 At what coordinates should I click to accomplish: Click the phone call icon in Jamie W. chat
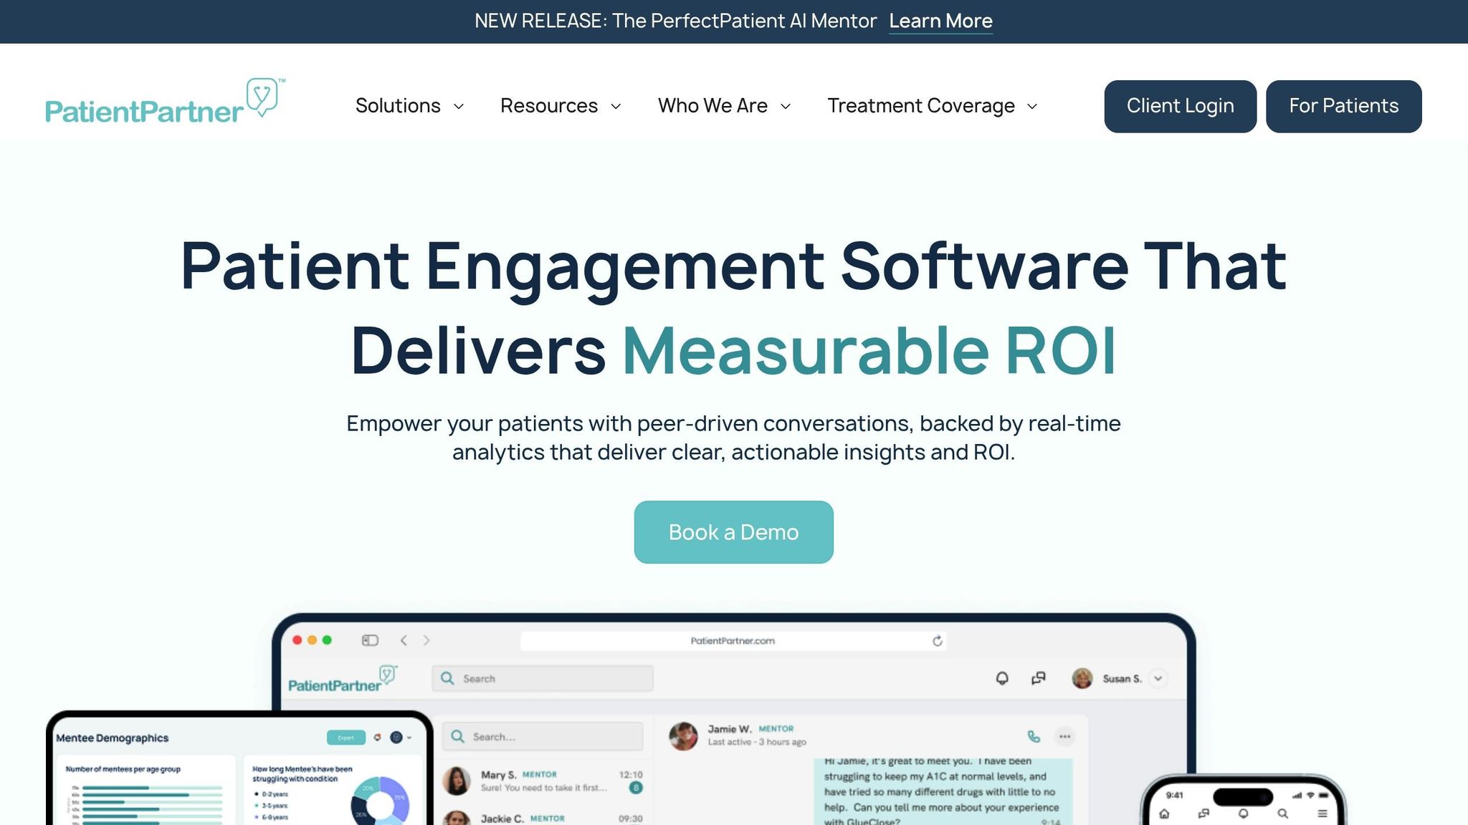point(1033,735)
